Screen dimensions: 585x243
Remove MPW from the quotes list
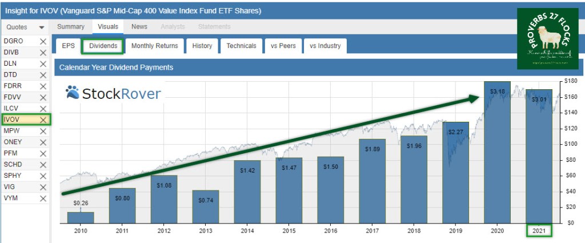click(43, 131)
